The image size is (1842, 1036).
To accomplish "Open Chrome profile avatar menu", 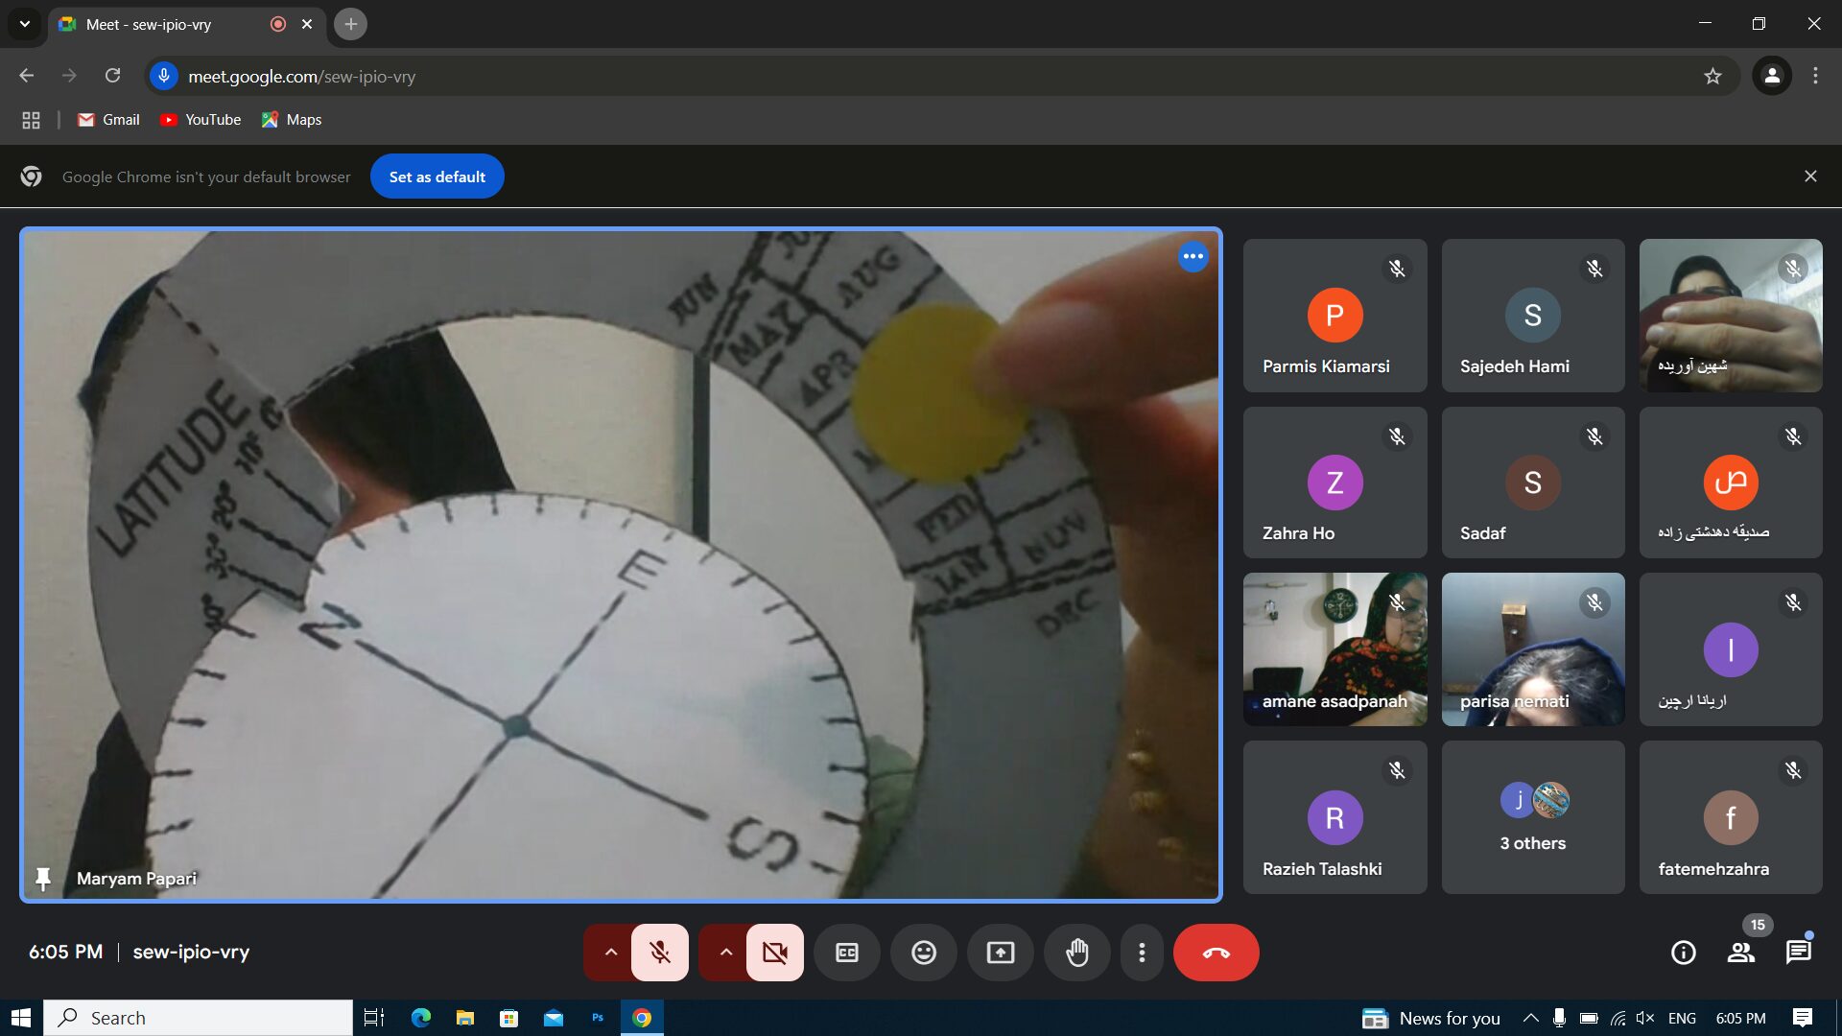I will coord(1772,76).
